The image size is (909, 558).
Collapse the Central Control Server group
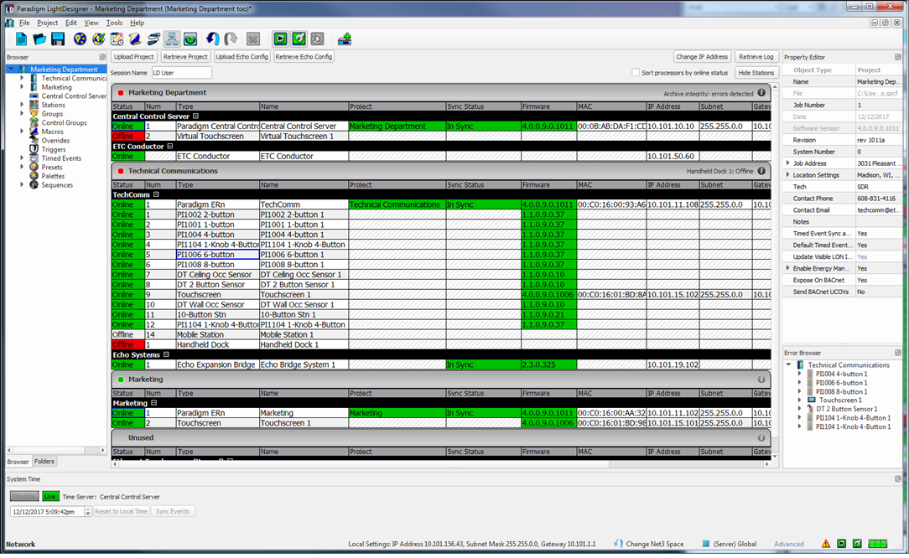pos(195,116)
